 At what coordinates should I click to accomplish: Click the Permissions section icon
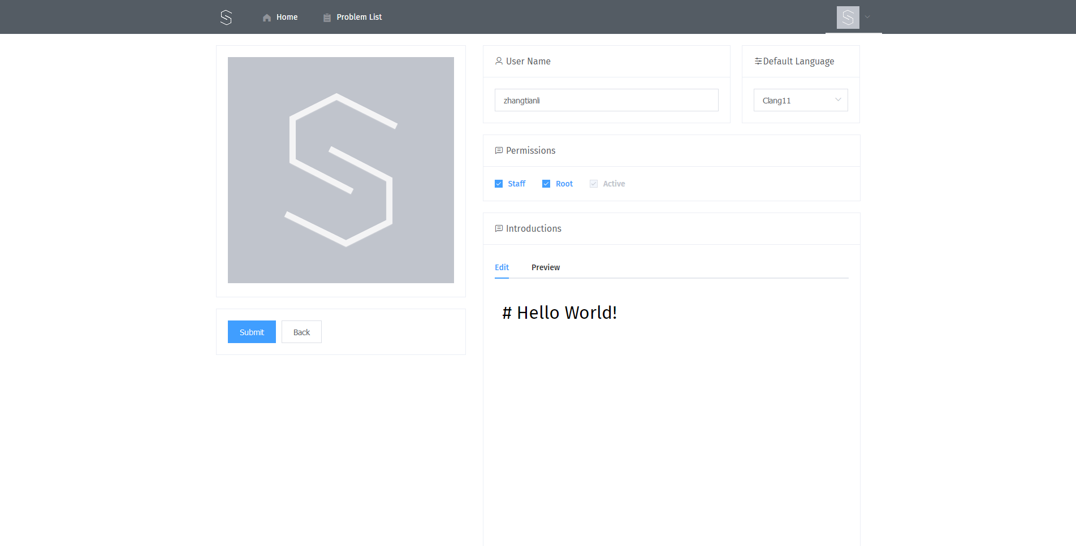499,150
